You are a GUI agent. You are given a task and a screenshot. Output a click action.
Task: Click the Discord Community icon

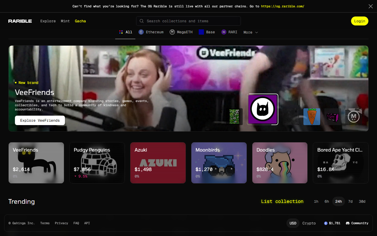(348, 223)
